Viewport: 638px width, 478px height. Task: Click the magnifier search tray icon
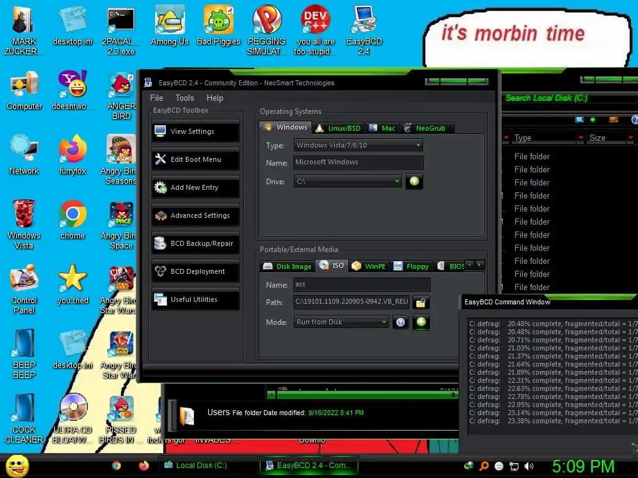[484, 466]
